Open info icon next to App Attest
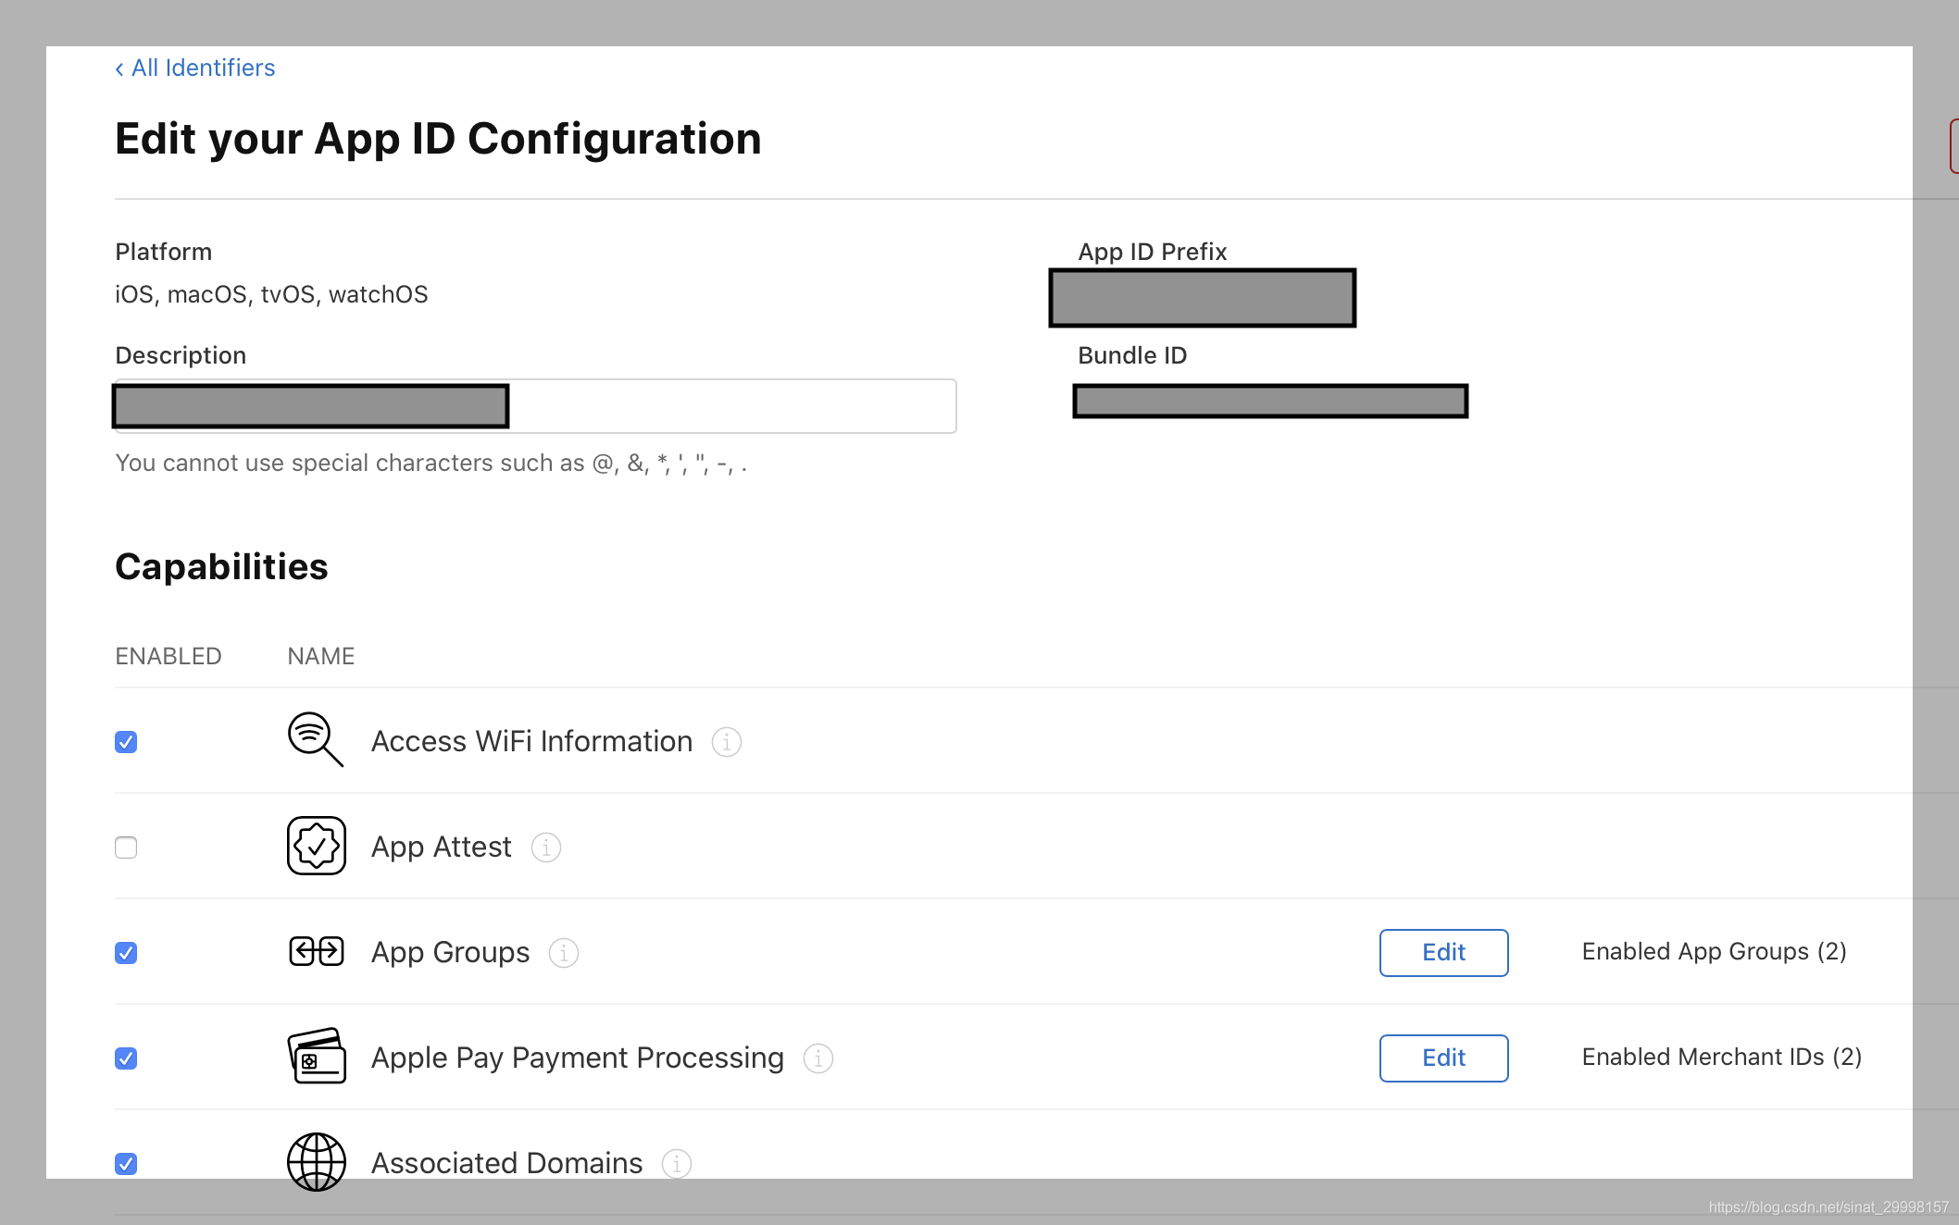Viewport: 1959px width, 1225px height. (x=546, y=848)
